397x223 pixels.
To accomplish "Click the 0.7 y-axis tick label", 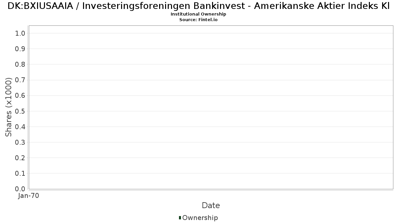I will pos(21,80).
